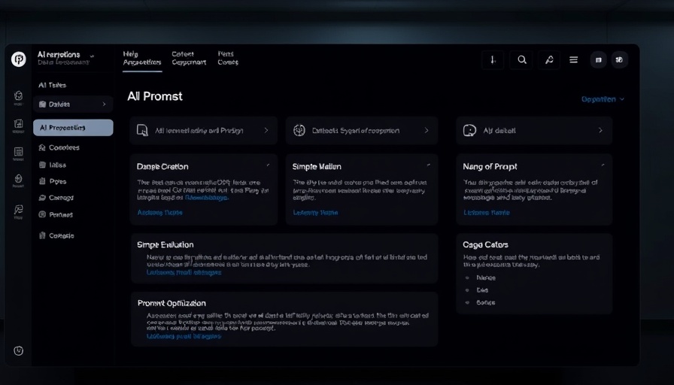Click the circular icon at the sidebar bottom
674x385 pixels.
pos(19,350)
